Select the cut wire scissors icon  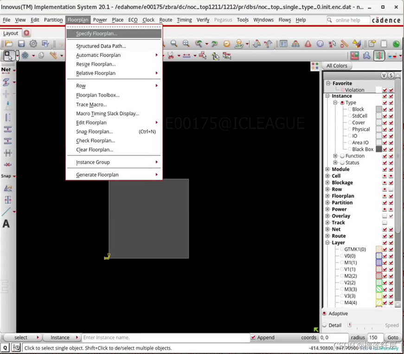click(171, 55)
